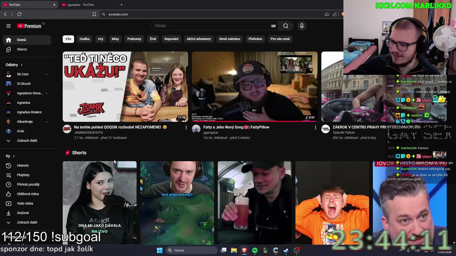Open ggangstar channel avatar under video
The image size is (456, 256).
coord(196,129)
